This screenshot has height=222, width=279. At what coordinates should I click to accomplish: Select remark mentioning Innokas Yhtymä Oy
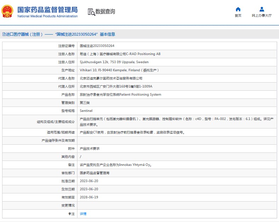(116, 165)
